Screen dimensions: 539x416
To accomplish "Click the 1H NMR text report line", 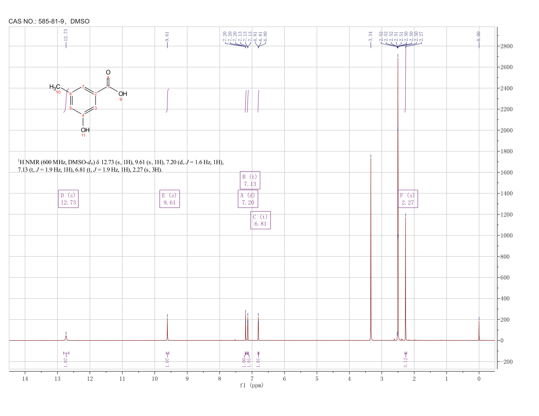I will (121, 166).
